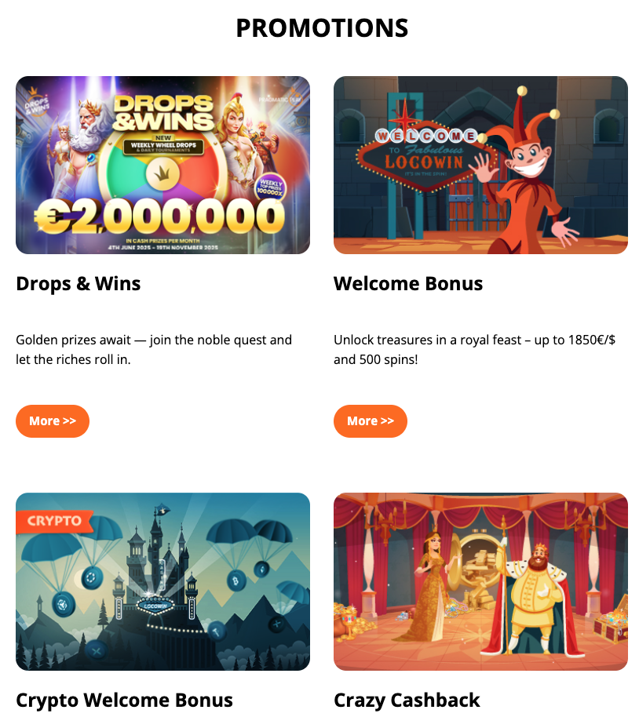Click the small Locowin sign on castle
The image size is (639, 717).
coord(155,606)
